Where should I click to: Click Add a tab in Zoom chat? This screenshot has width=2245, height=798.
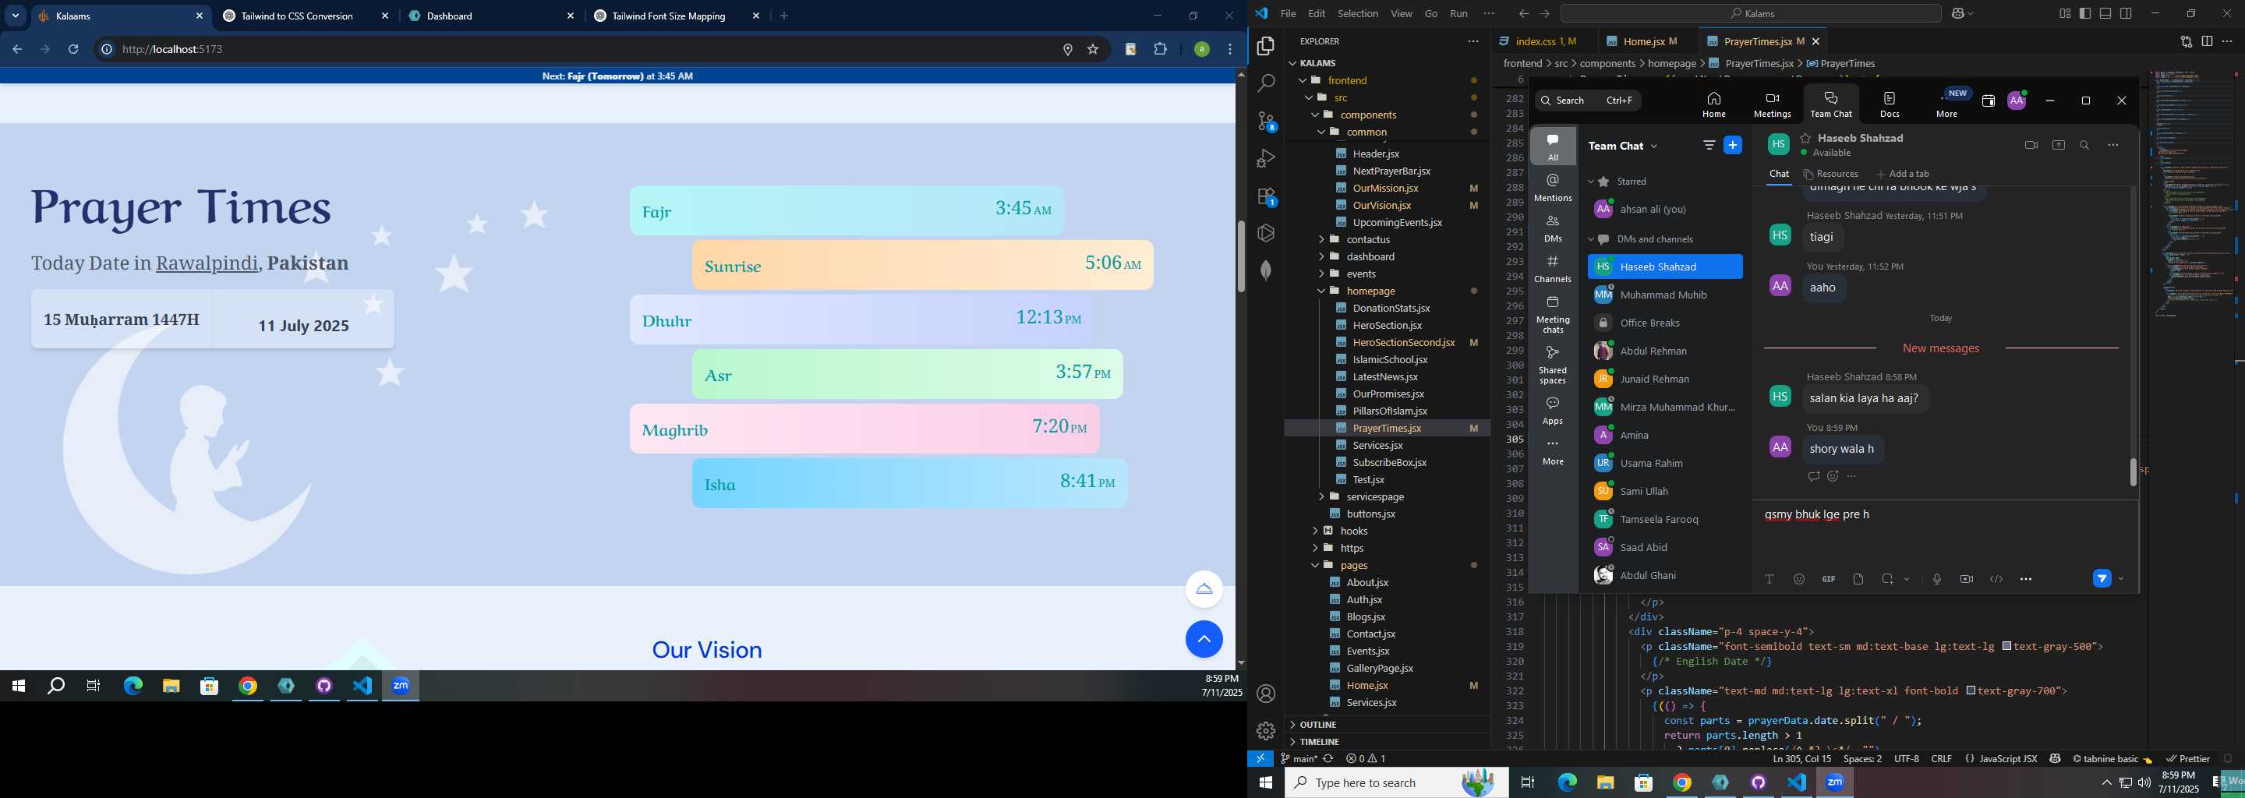1903,175
